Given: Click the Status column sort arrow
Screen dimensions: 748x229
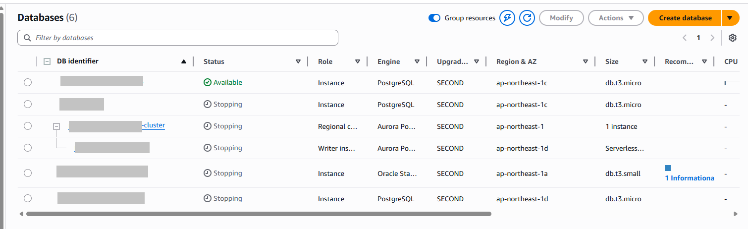Looking at the screenshot, I should point(298,62).
